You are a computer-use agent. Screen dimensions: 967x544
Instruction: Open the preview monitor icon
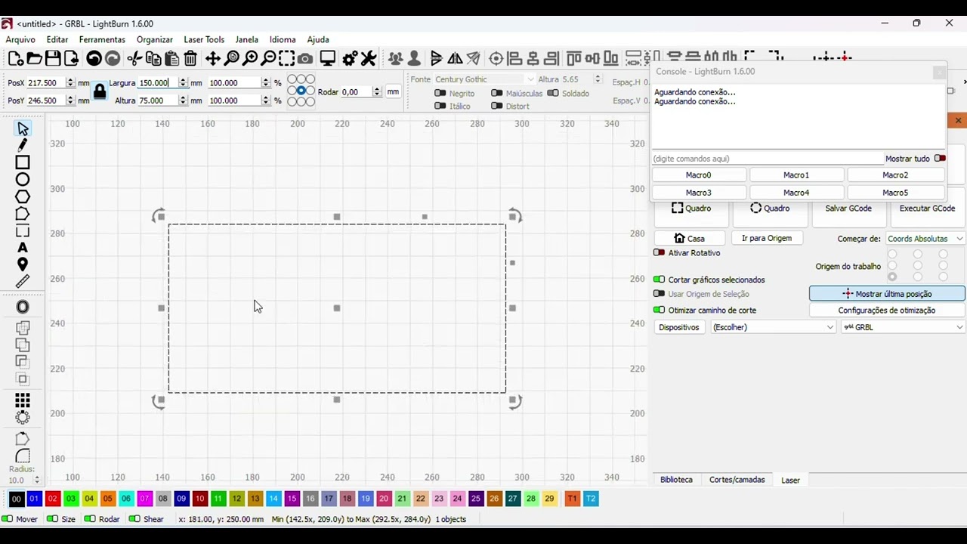pos(328,58)
